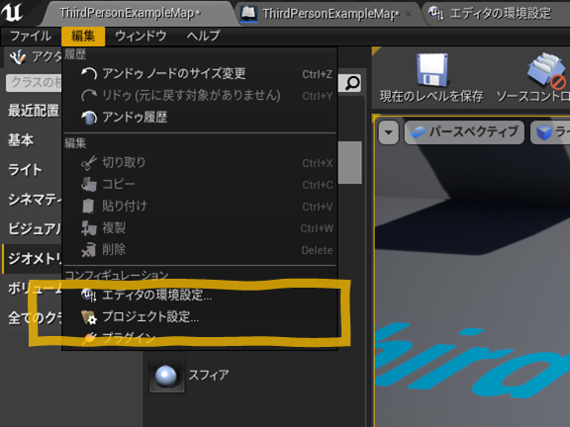Viewport: 570px width, 427px height.
Task: Select the ライト category
Action: tap(26, 170)
